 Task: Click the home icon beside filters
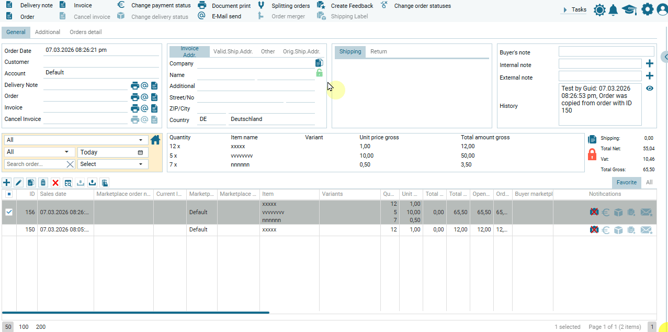[x=155, y=140]
